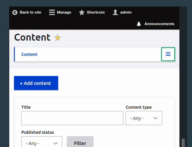Click the Add content button
The height and width of the screenshot is (147, 192).
pyautogui.click(x=36, y=83)
